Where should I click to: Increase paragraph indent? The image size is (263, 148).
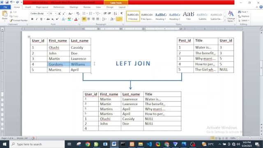(109, 14)
